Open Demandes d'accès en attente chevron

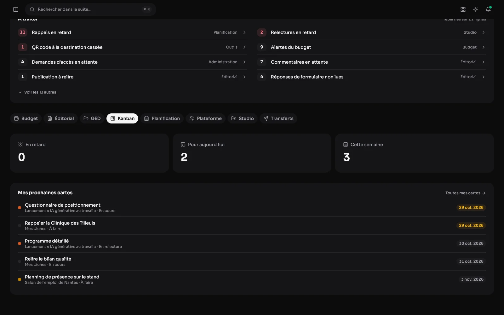[244, 62]
